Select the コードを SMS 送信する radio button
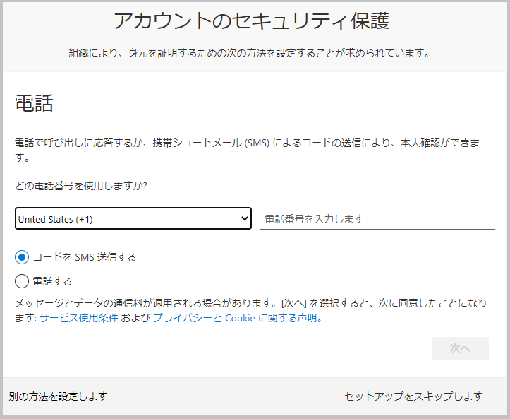 point(22,257)
